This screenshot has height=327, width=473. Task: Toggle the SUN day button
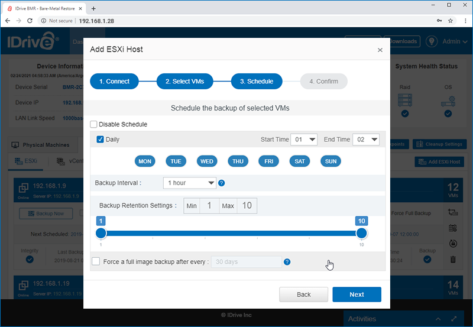coord(331,161)
